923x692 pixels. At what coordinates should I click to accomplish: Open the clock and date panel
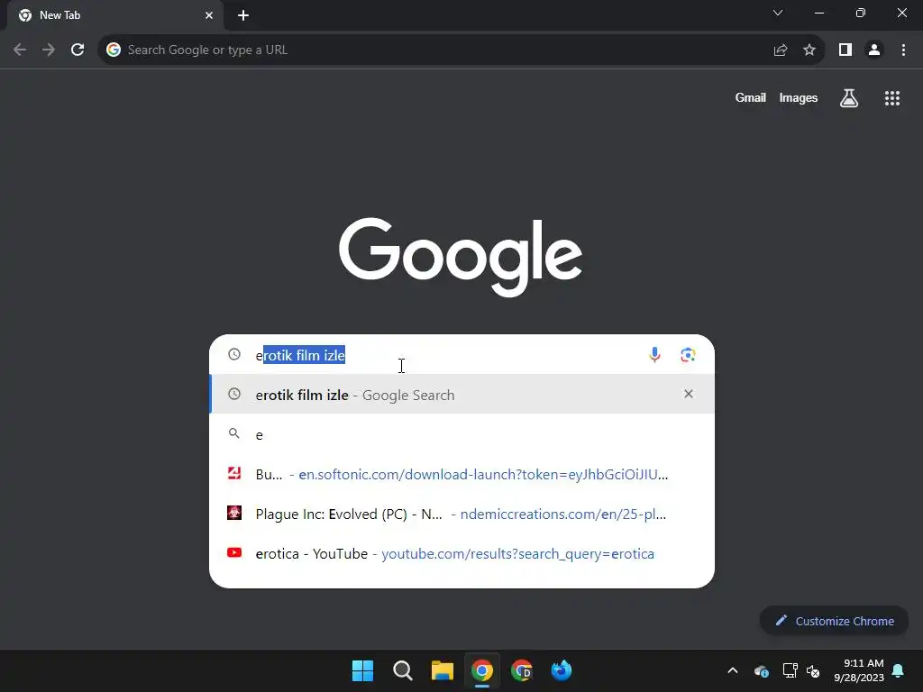(859, 670)
